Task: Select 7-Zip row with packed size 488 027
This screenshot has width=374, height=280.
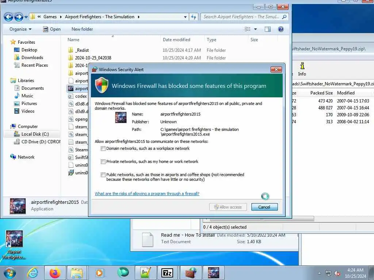Action: (x=333, y=108)
